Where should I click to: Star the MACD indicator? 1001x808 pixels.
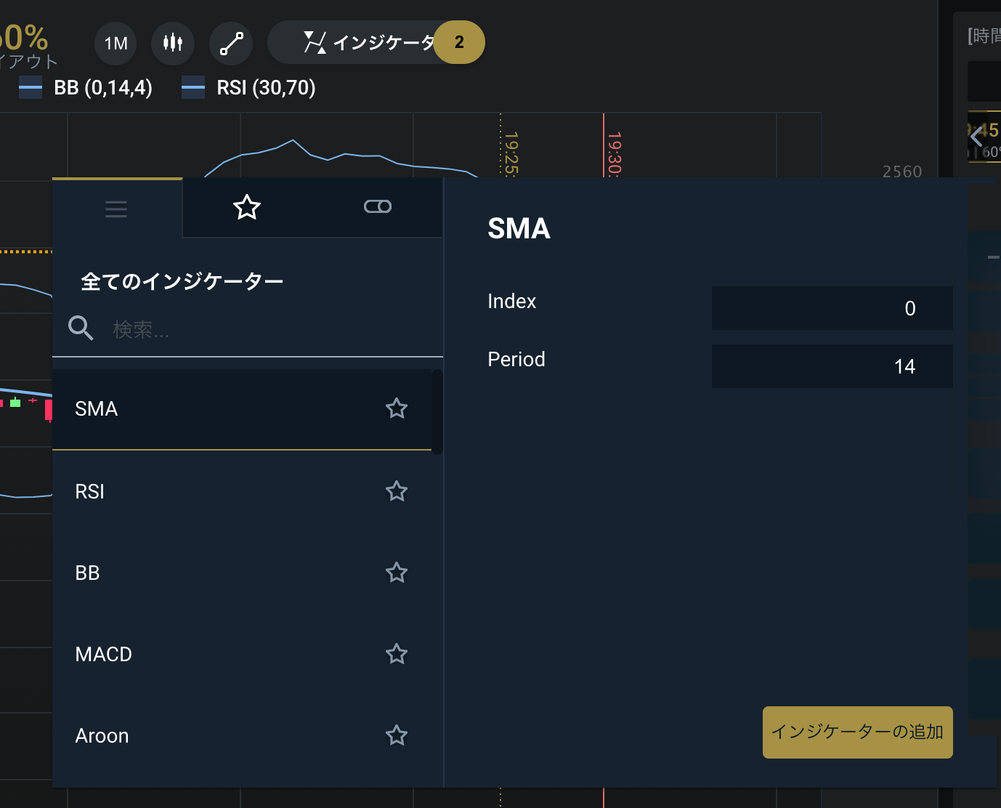pos(397,654)
